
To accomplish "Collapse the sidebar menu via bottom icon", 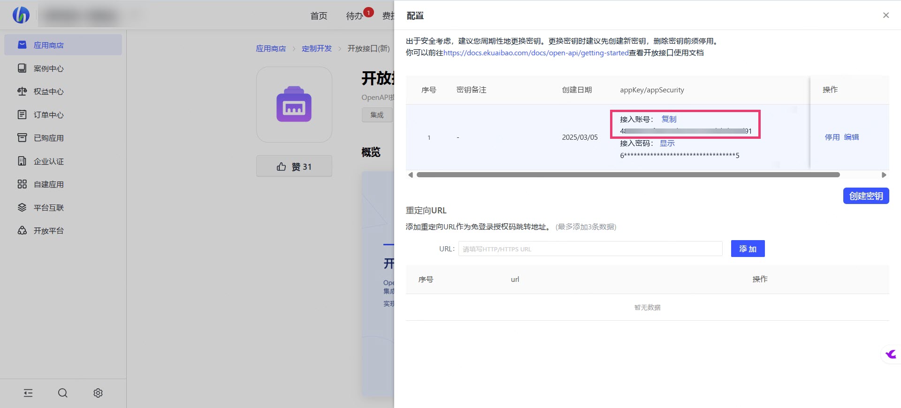I will (x=28, y=393).
